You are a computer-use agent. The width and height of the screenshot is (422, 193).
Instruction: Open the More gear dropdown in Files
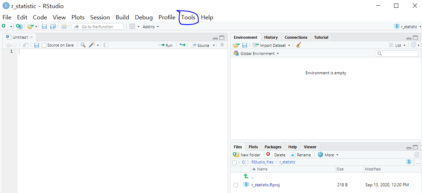click(328, 155)
